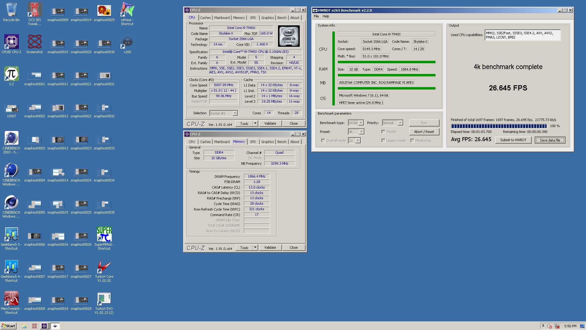Expand Tools arrow in top CPU-Z window
The image size is (586, 330).
point(255,123)
